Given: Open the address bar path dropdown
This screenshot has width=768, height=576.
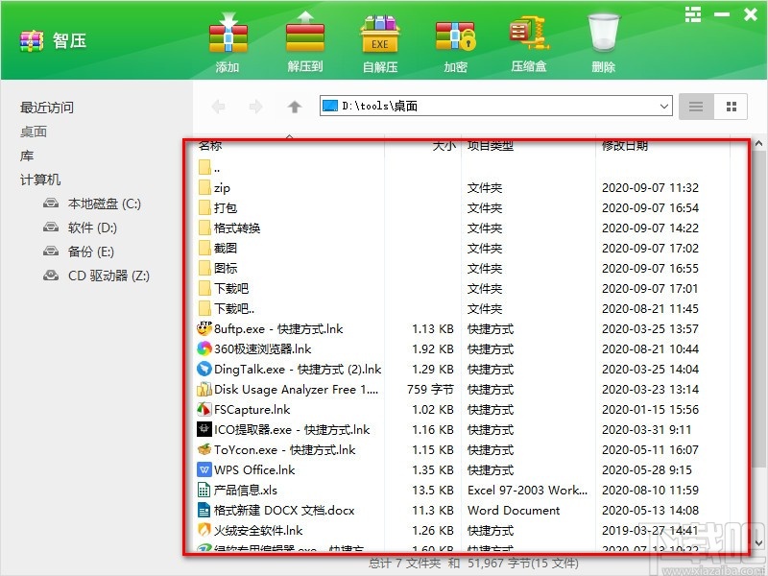Looking at the screenshot, I should click(665, 107).
